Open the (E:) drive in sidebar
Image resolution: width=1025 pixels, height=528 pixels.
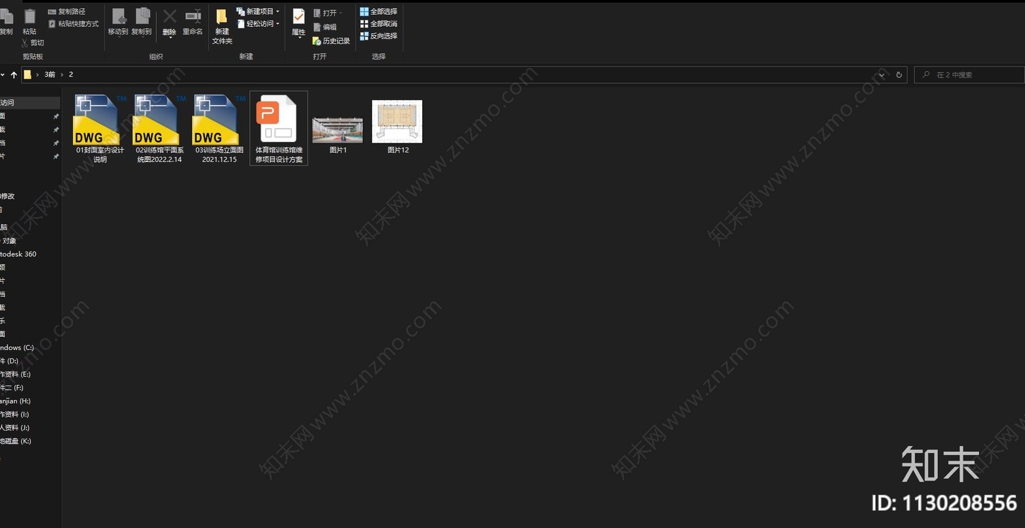(15, 374)
